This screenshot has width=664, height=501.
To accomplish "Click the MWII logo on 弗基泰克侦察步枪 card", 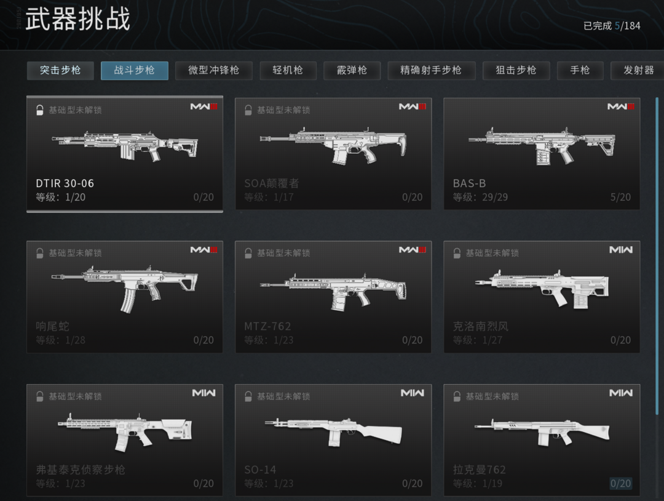I will (204, 393).
